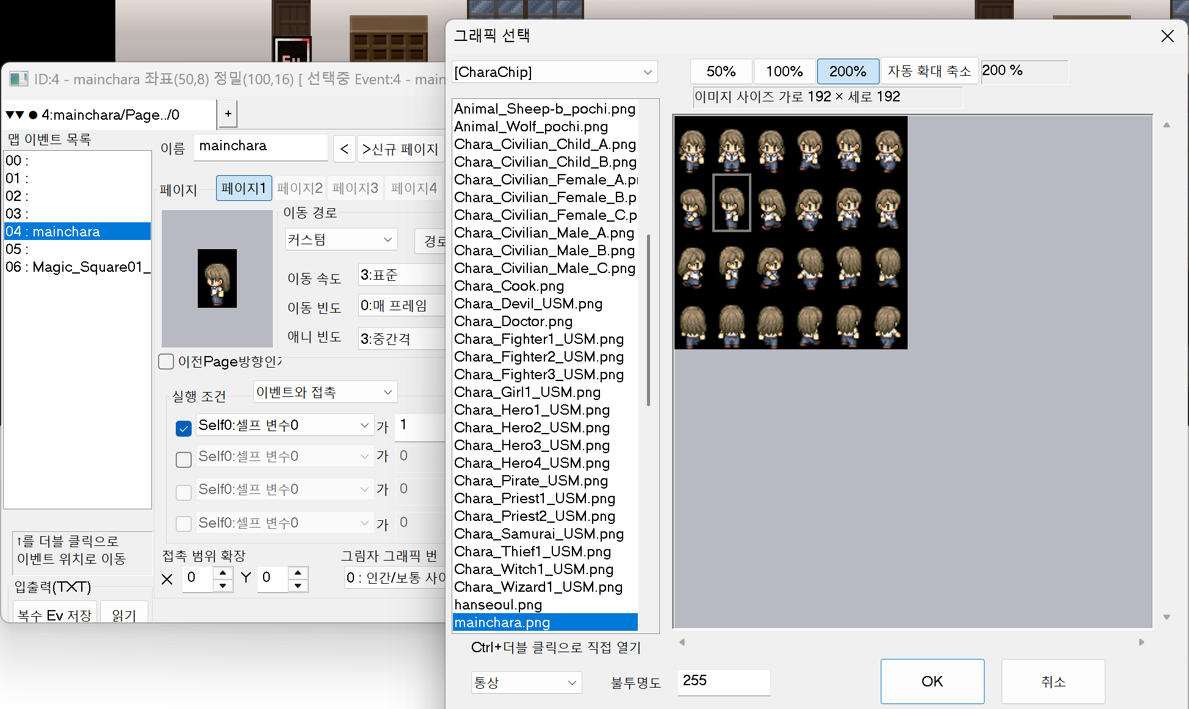Confirm the graphic selection with OK
This screenshot has height=709, width=1189.
(x=931, y=681)
